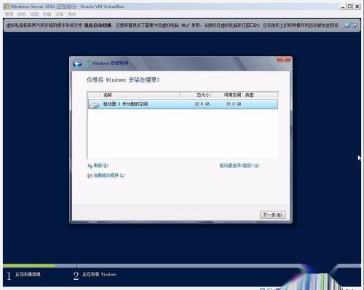Minimize the VirtualBox window

pos(343,7)
